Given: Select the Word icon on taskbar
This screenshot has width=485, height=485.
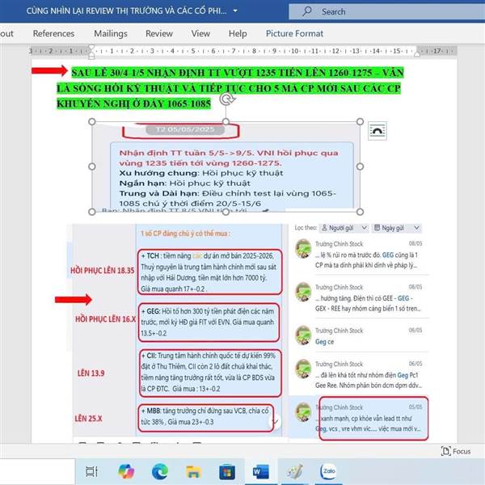Looking at the screenshot, I should 261,472.
